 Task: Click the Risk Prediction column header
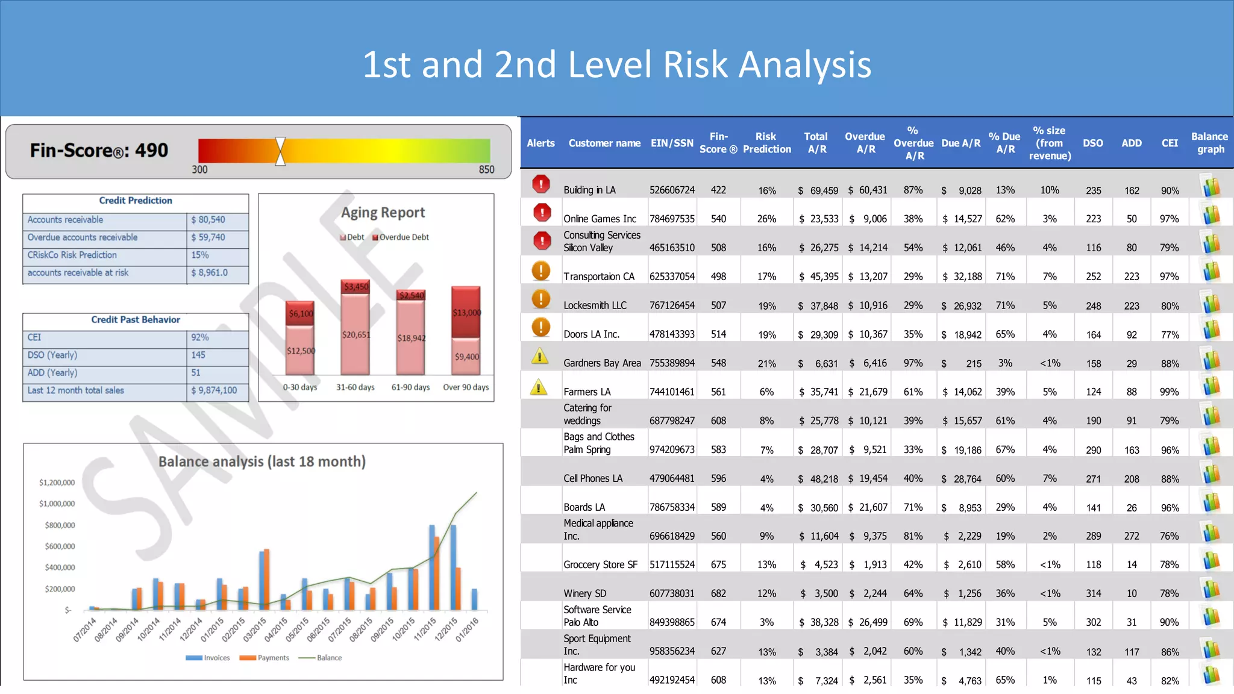(766, 143)
